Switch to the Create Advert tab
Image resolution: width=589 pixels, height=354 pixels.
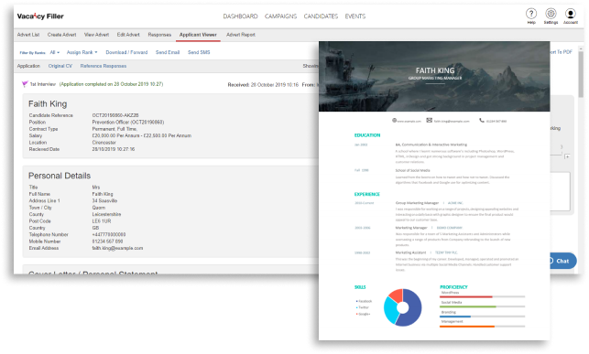61,35
